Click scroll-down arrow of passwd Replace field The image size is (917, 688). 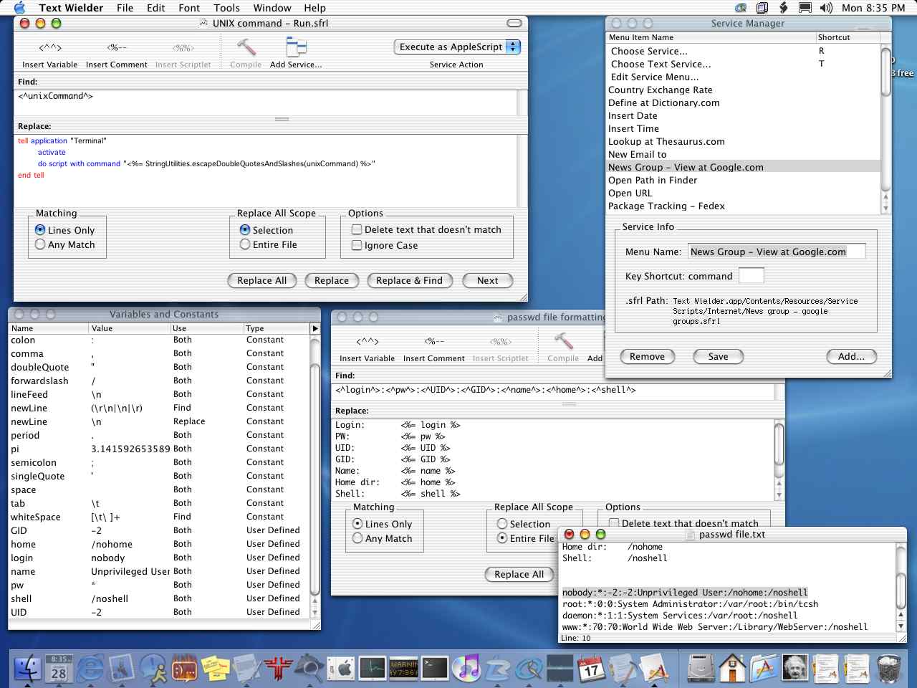pos(779,494)
